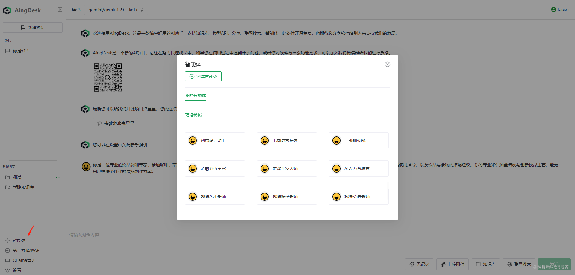Click the drink expert message avatar
Viewport: 575px width, 275px height.
tap(86, 166)
